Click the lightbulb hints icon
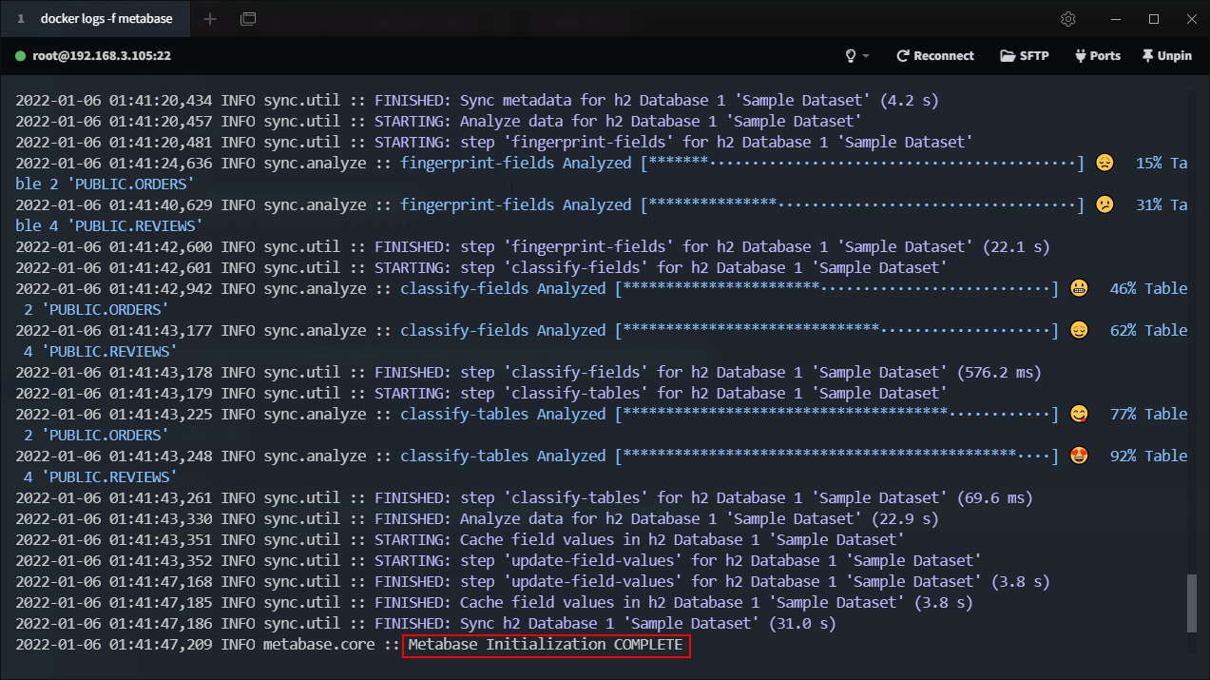Viewport: 1210px width, 680px height. click(852, 56)
